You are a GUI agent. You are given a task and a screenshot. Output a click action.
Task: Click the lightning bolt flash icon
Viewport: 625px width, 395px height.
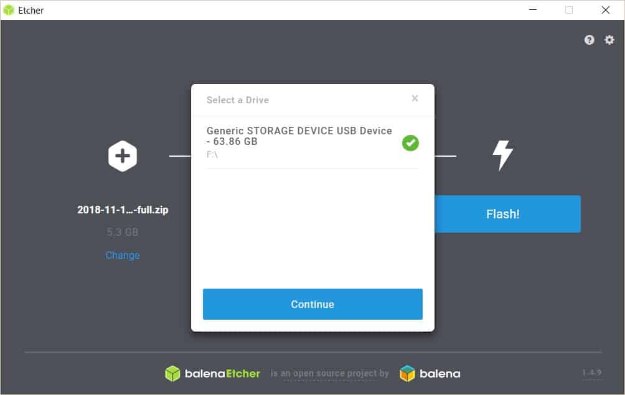tap(502, 156)
